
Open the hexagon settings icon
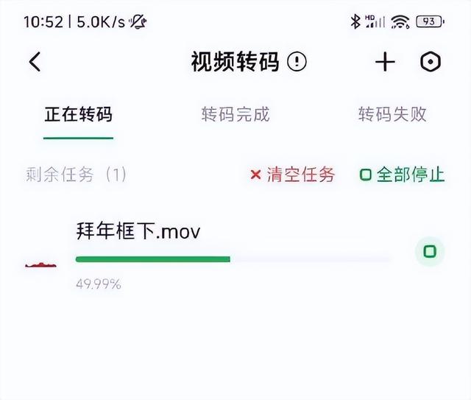(430, 62)
